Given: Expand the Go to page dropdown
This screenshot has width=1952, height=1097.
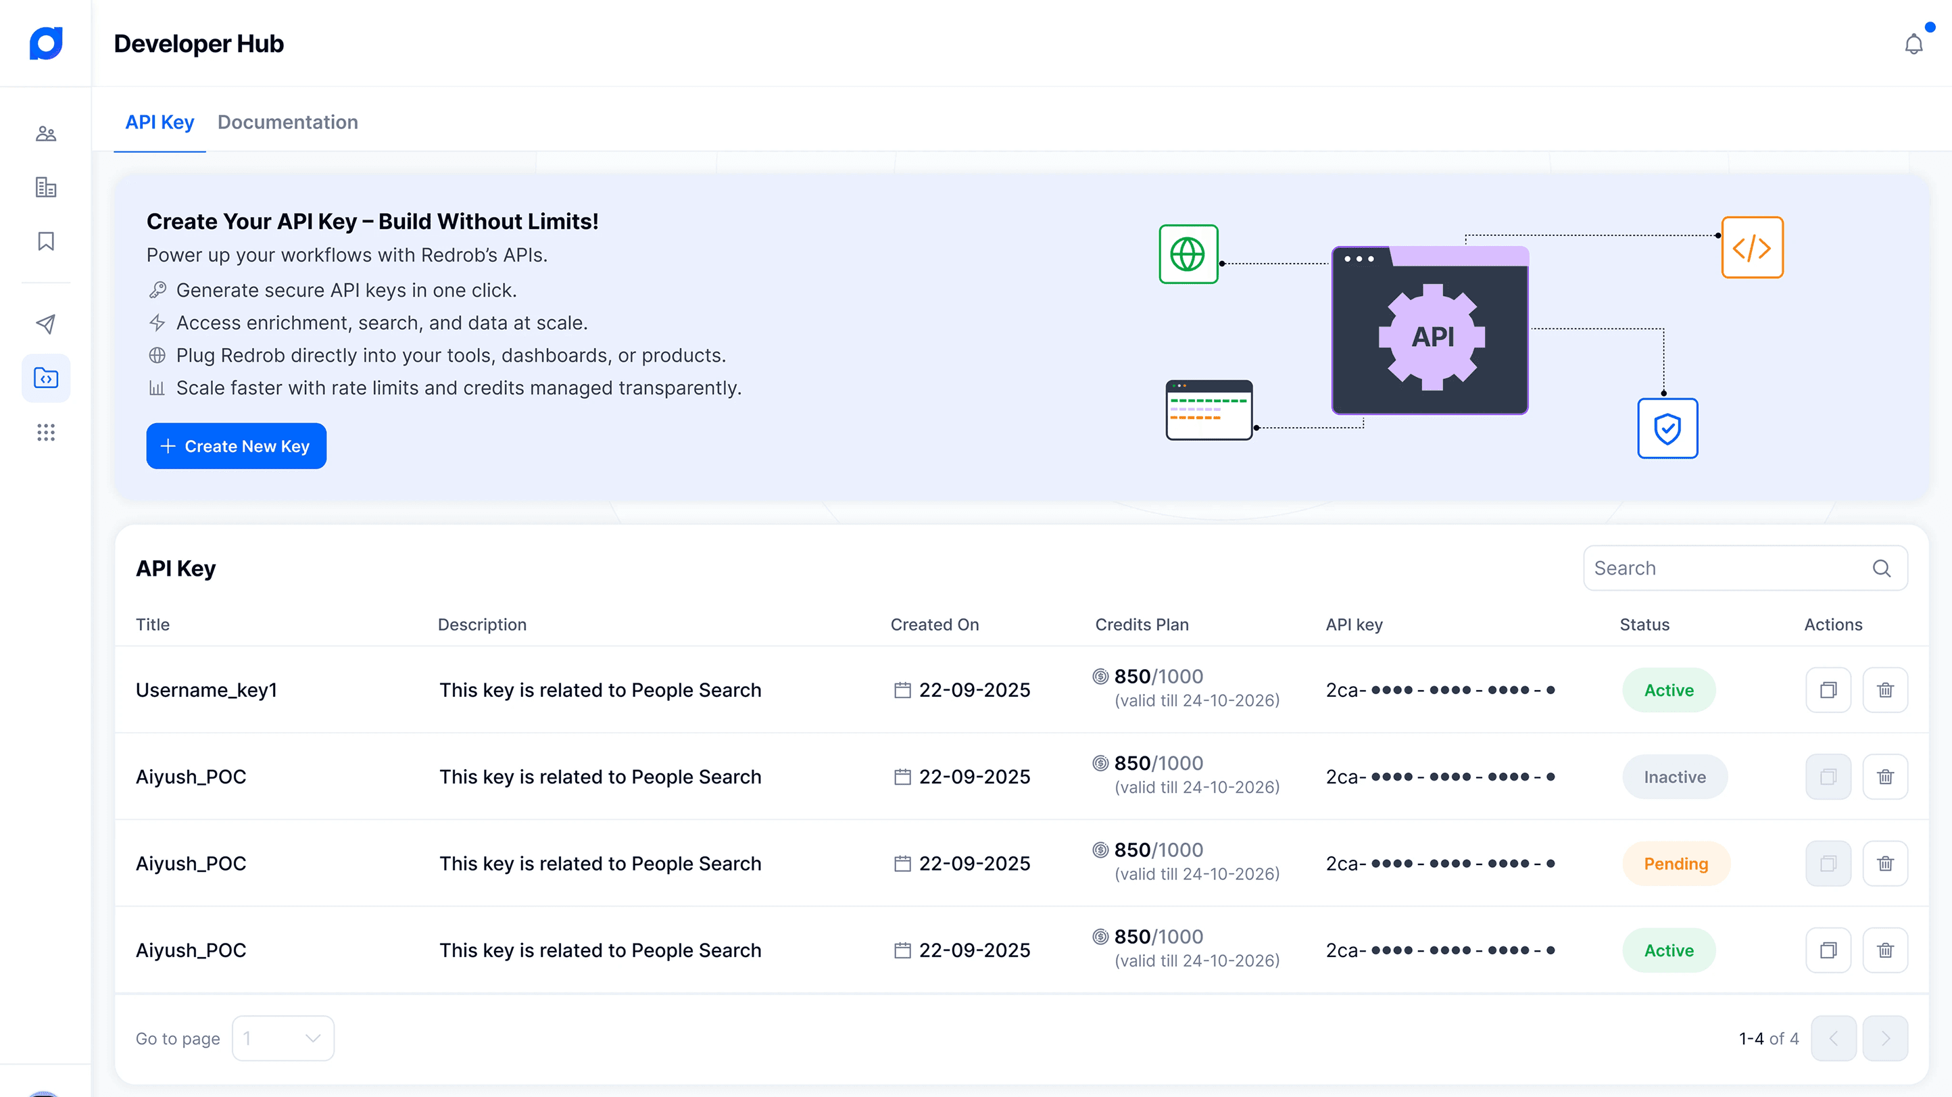Looking at the screenshot, I should coord(283,1038).
